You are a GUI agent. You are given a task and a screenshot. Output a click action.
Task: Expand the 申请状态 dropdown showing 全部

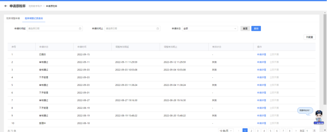pos(210,28)
